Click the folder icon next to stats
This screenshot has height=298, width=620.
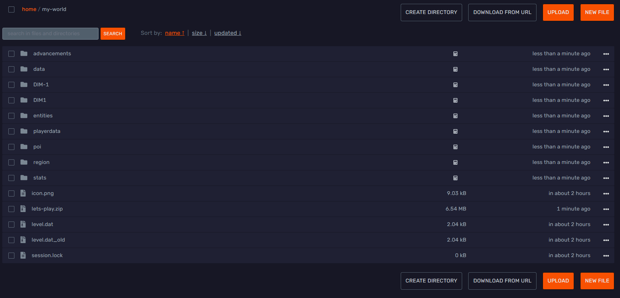click(x=24, y=178)
